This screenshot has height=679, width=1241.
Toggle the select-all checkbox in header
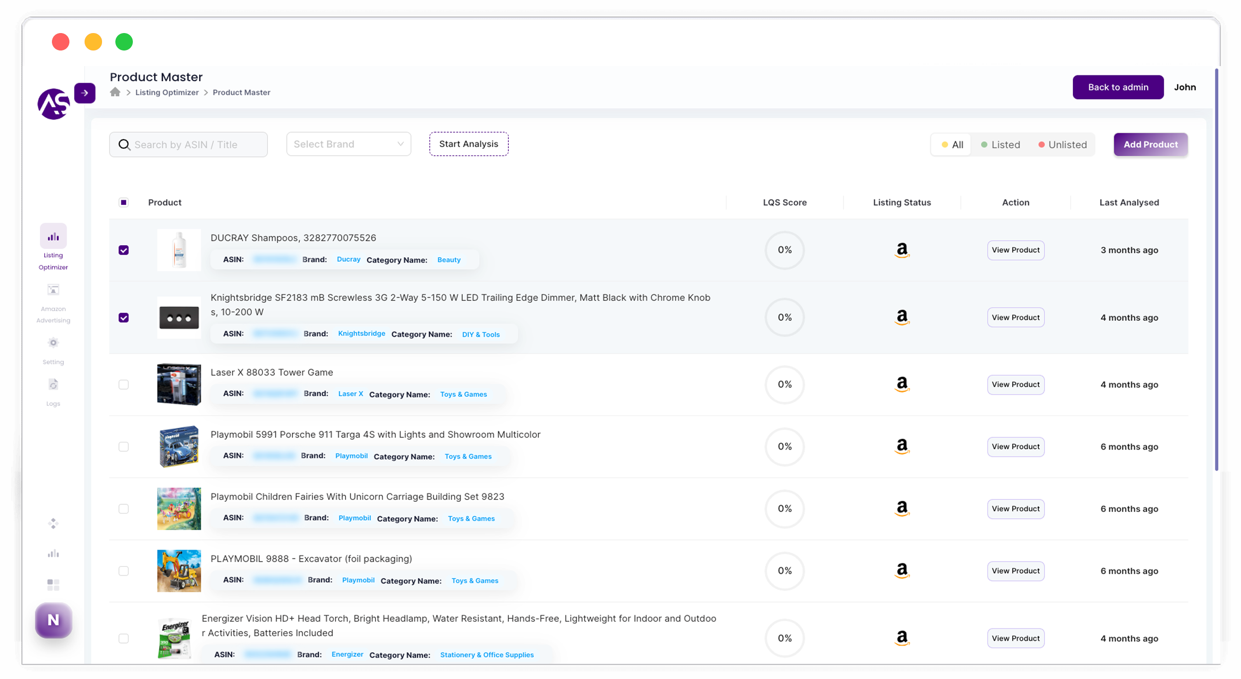(124, 202)
